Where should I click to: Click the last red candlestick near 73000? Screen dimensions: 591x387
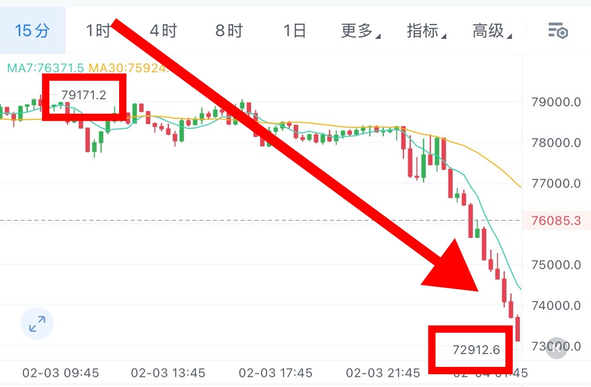518,328
